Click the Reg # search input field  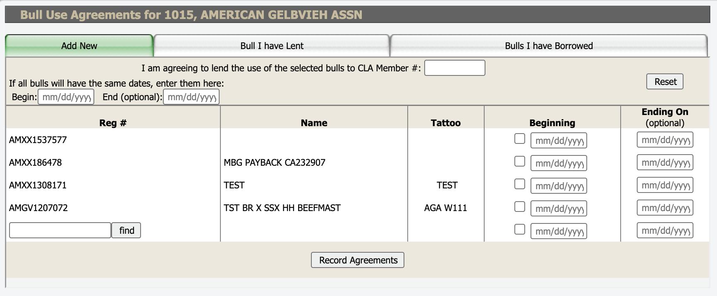(x=60, y=230)
